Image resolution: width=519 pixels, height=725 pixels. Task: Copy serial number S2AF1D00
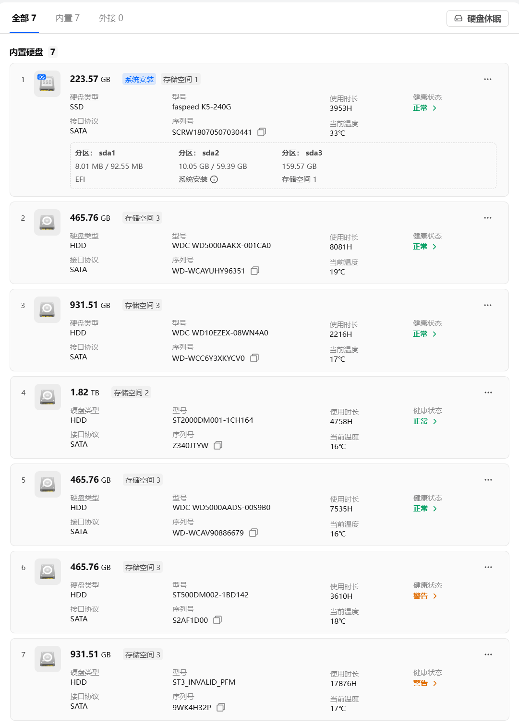click(217, 620)
